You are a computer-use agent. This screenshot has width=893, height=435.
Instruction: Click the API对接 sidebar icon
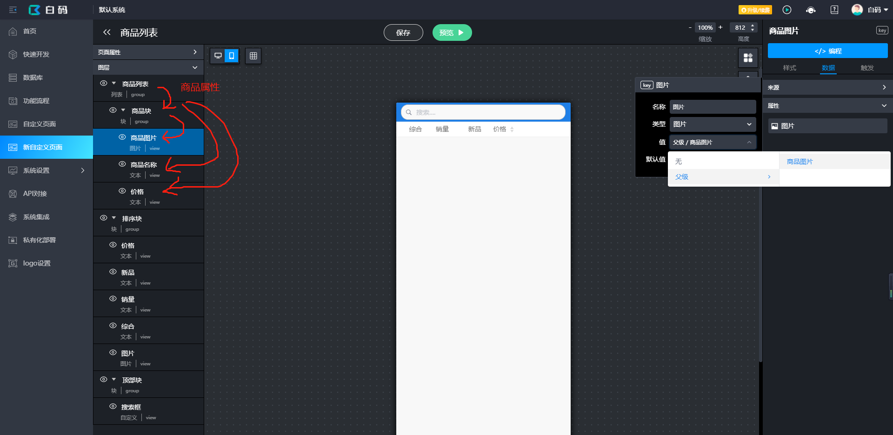coord(13,194)
